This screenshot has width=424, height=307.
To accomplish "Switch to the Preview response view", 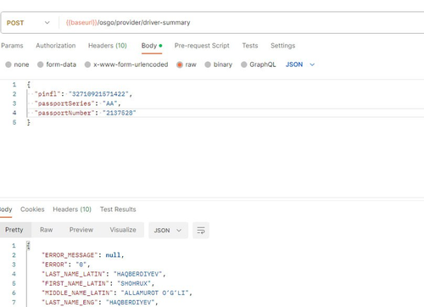I will pyautogui.click(x=81, y=230).
